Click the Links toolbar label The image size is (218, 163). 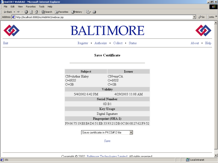pyautogui.click(x=211, y=17)
